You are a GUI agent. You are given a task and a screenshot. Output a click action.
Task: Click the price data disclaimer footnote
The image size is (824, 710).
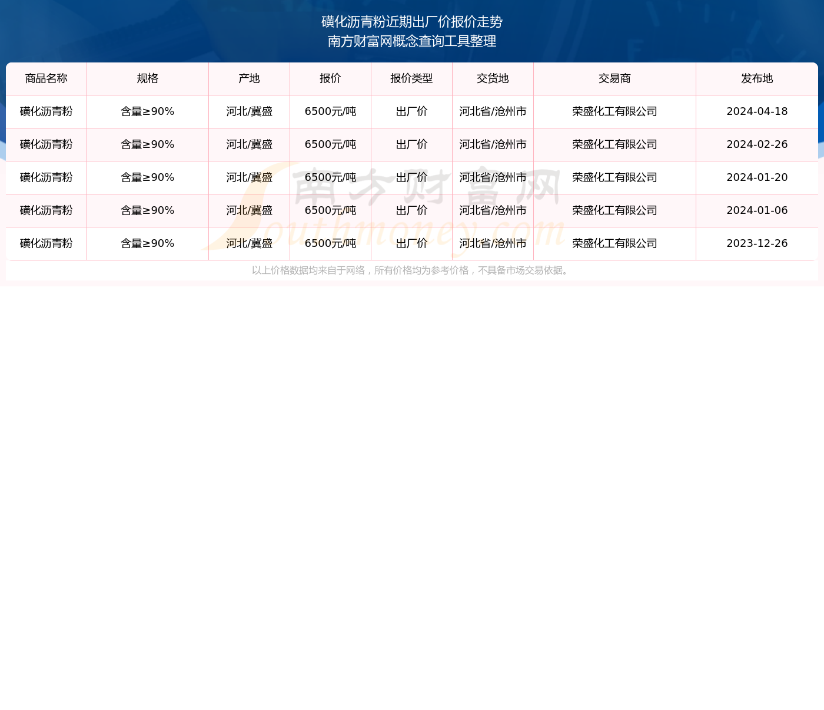(x=411, y=270)
